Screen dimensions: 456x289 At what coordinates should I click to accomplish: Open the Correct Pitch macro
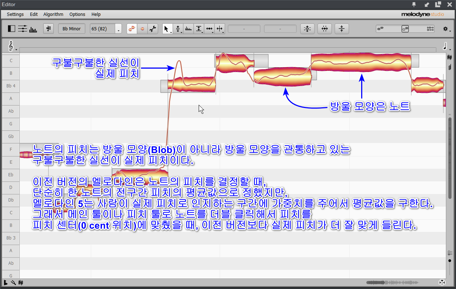pyautogui.click(x=307, y=29)
